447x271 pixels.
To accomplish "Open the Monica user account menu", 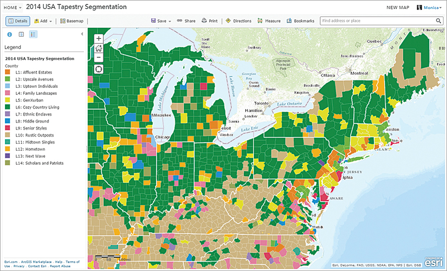I will 429,8.
